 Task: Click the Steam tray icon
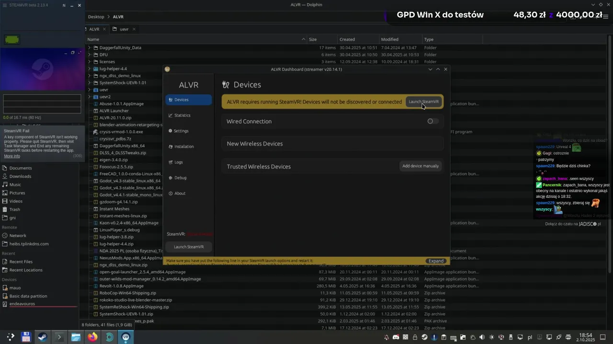coord(424,337)
